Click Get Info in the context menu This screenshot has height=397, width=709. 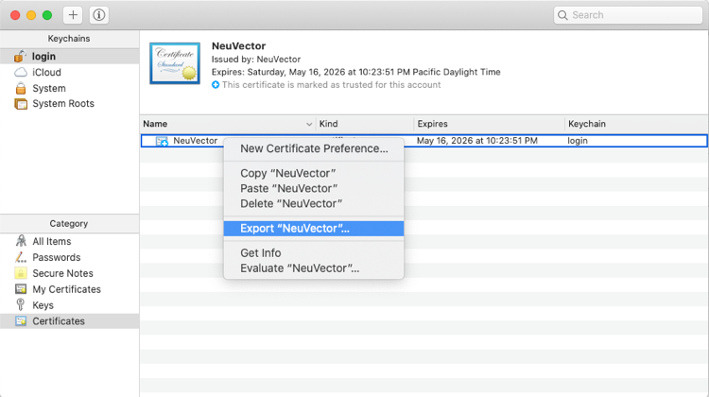[x=260, y=253]
